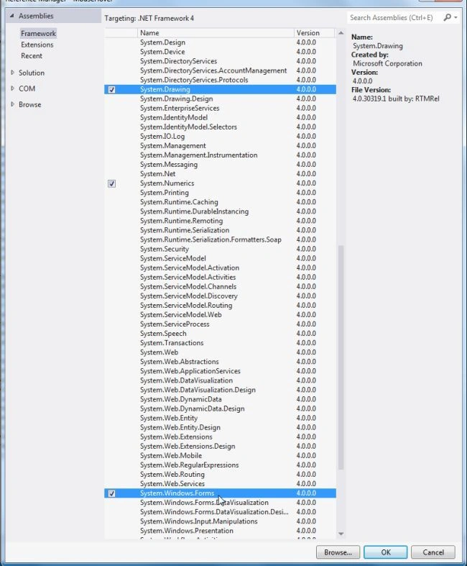Collapse the Assemblies section
Image resolution: width=467 pixels, height=566 pixels.
[x=12, y=16]
